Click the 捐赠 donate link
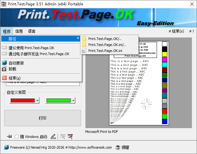Viewport: 197px width, 154px height. [x=125, y=147]
